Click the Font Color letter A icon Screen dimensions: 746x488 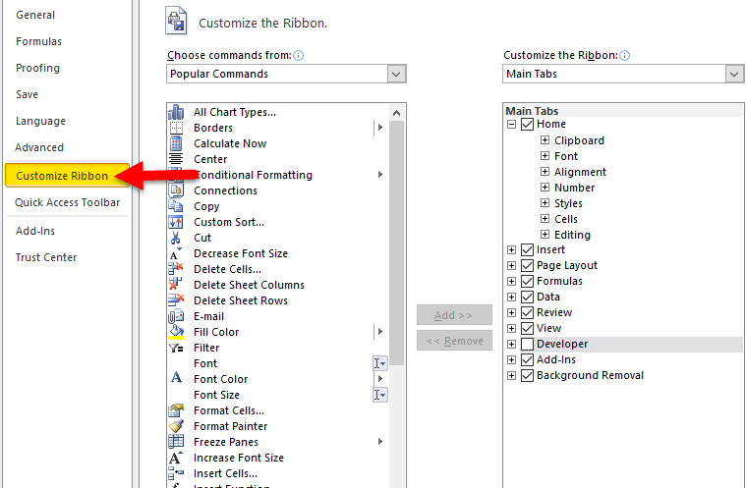(x=176, y=378)
